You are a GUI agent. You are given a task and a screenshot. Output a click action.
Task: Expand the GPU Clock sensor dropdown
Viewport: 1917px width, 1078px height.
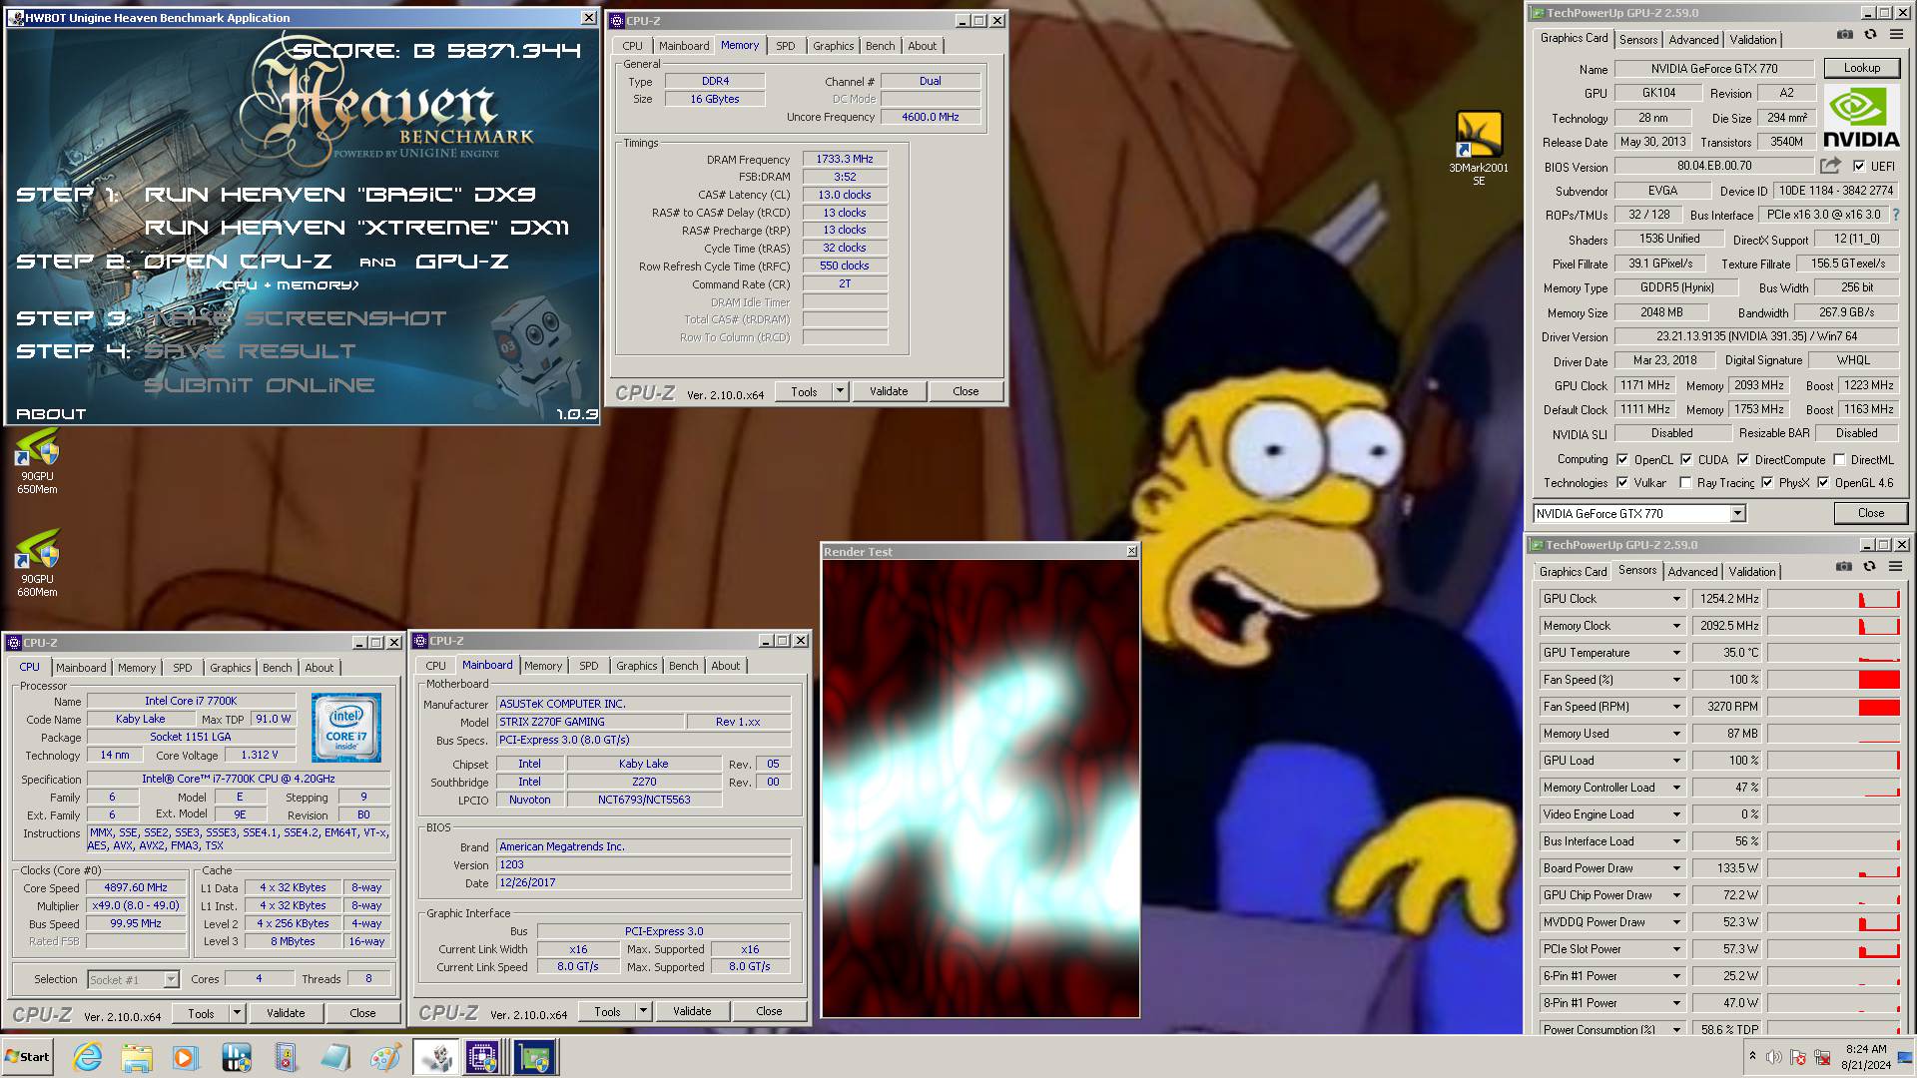coord(1676,599)
